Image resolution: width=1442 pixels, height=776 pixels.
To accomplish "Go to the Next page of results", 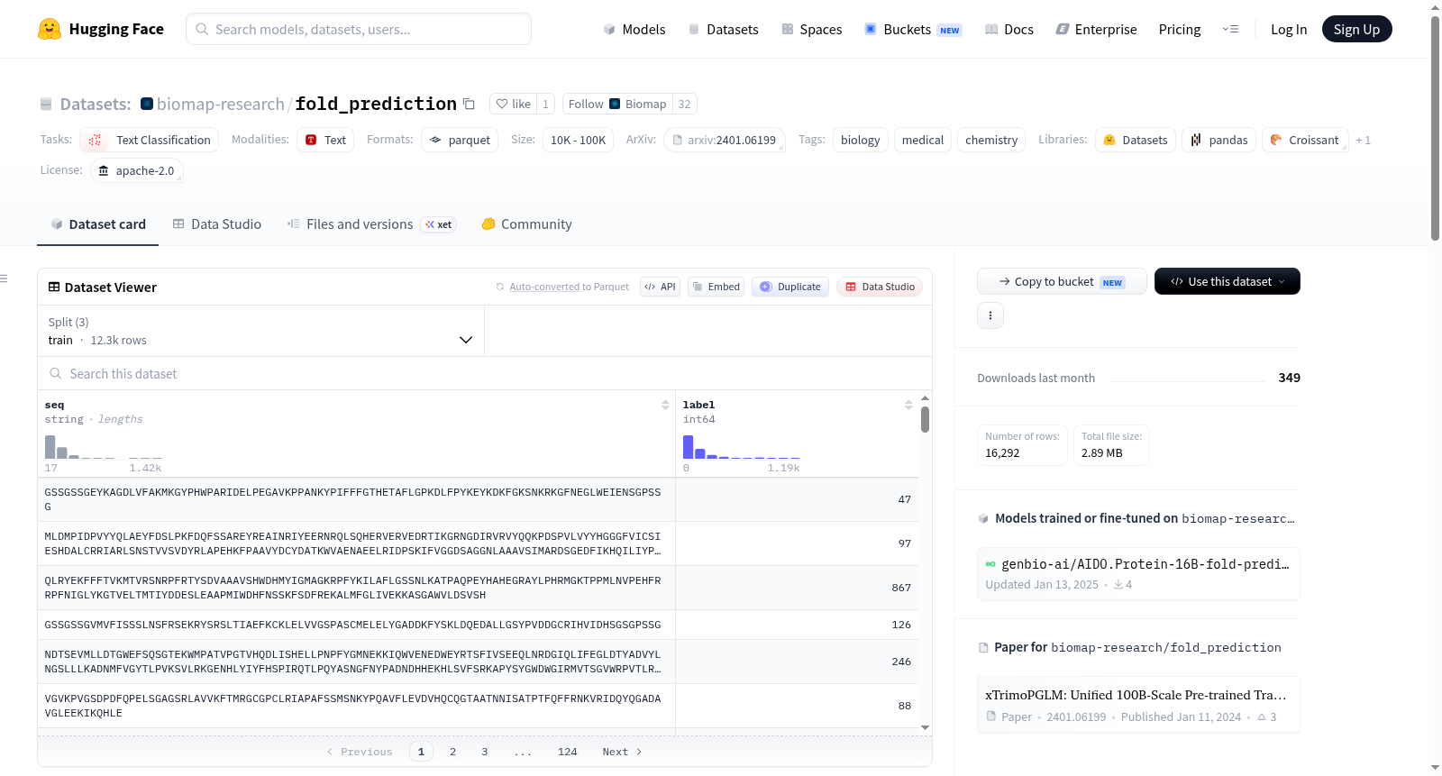I will tap(622, 752).
